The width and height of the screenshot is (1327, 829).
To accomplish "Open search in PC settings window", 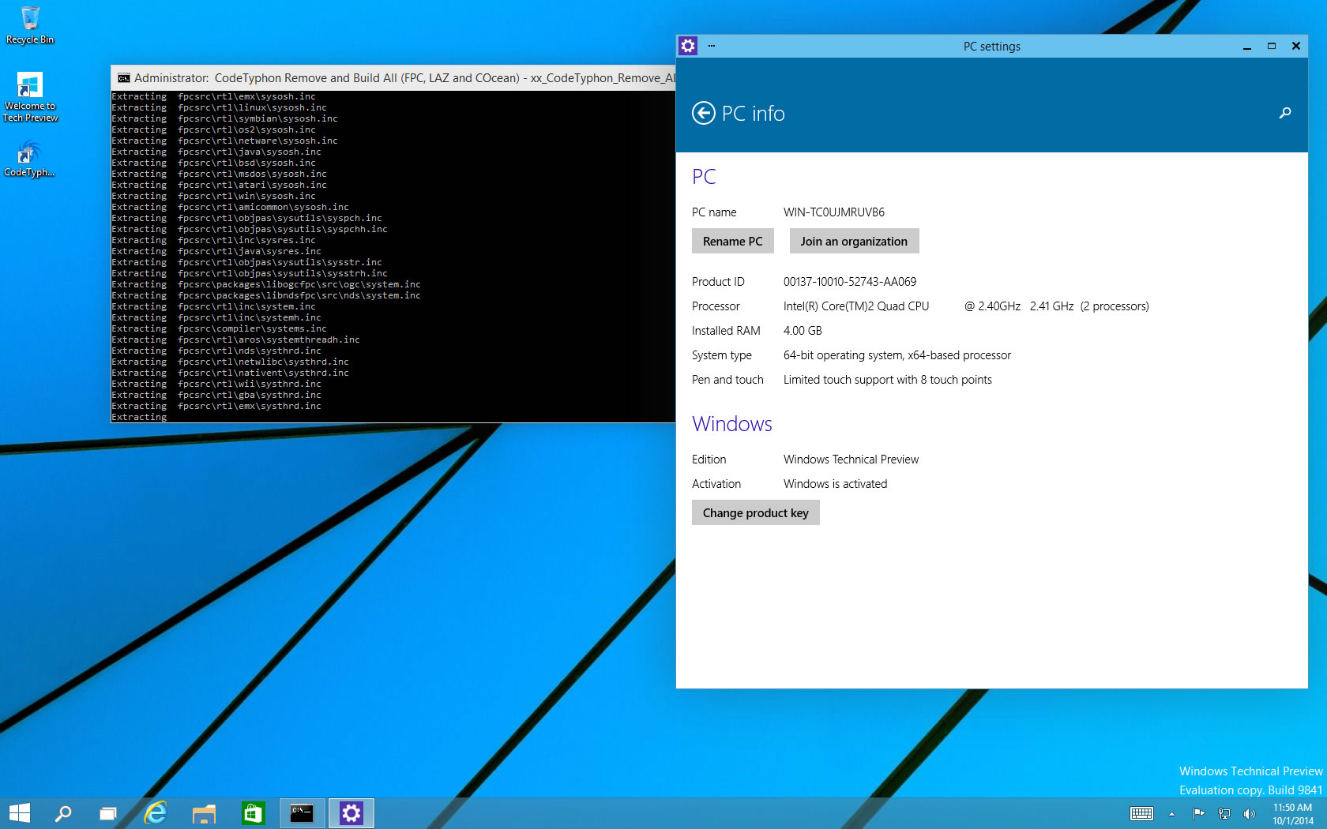I will pos(1285,113).
